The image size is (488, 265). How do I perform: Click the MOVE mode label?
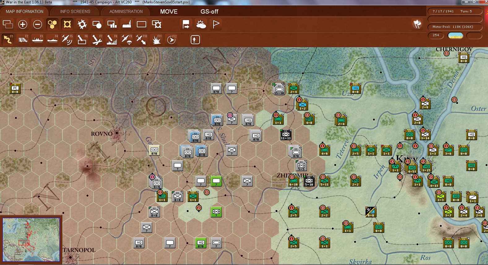click(169, 11)
